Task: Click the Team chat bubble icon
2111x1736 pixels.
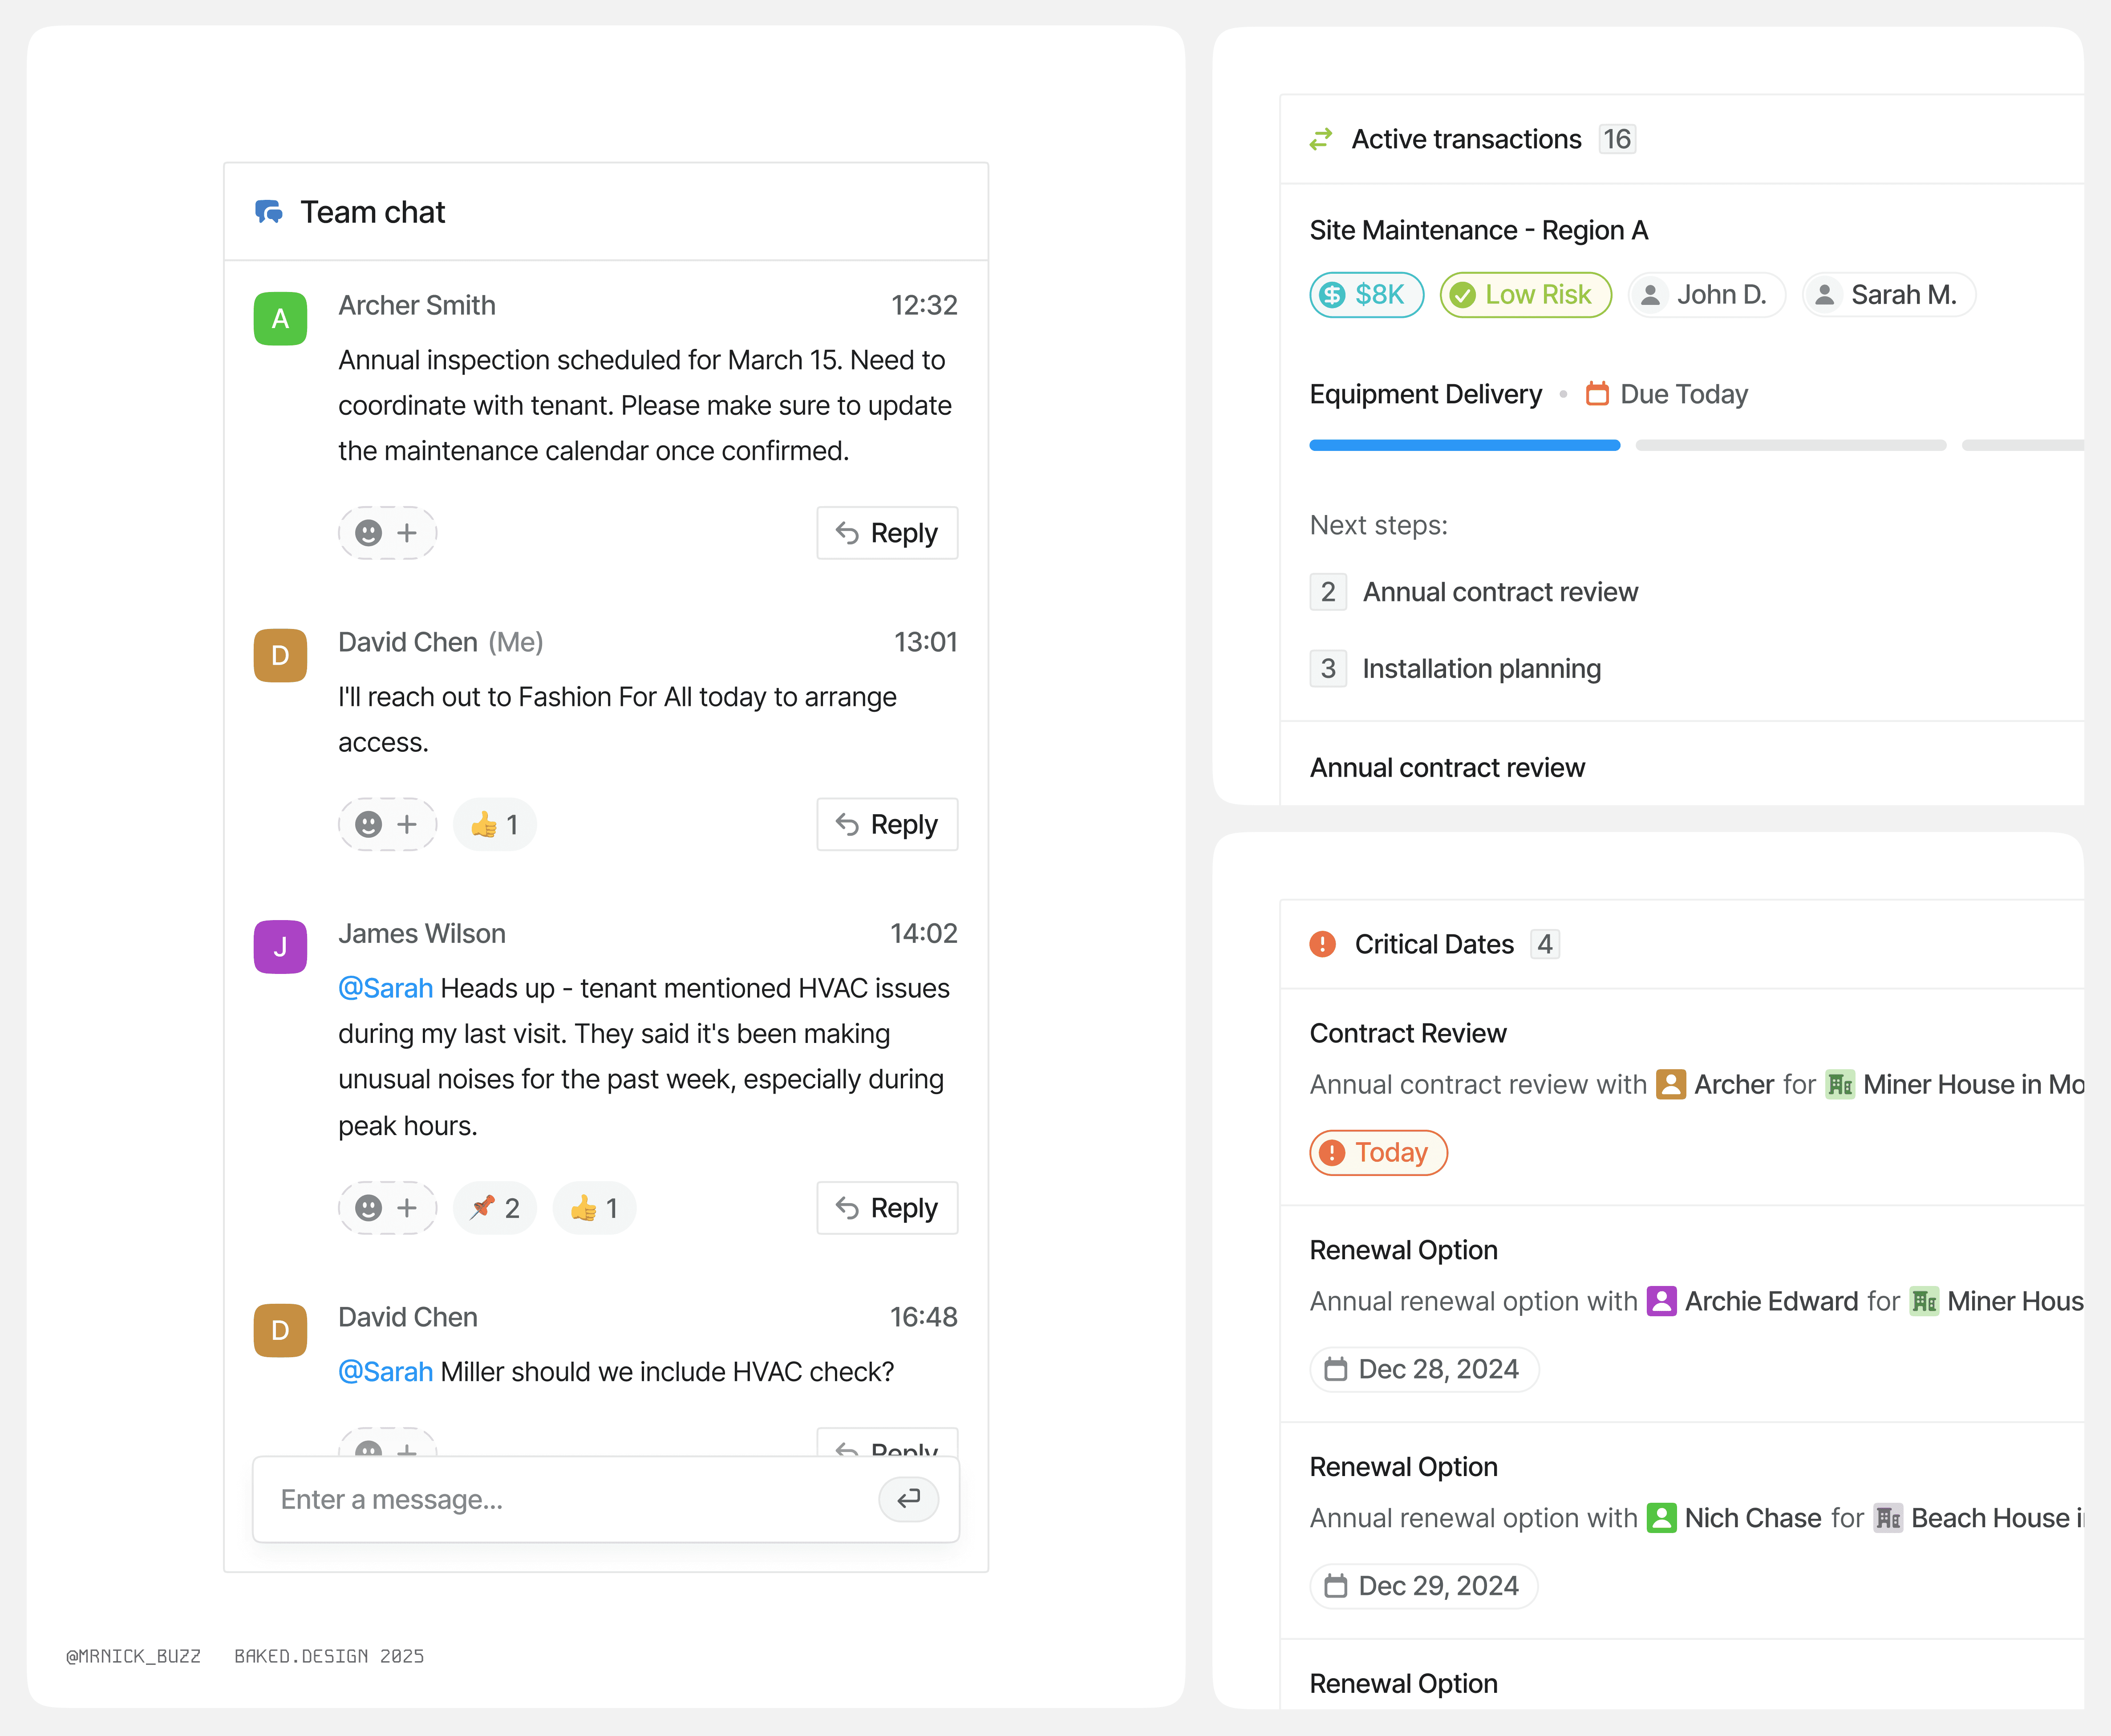Action: [268, 212]
